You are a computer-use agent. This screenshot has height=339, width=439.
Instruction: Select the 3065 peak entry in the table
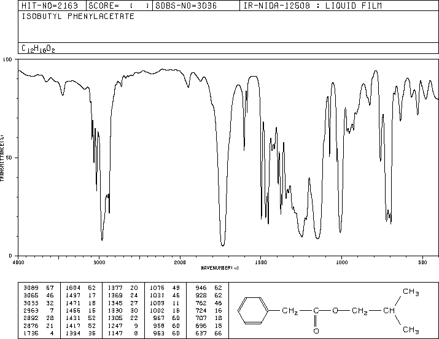[x=39, y=295]
